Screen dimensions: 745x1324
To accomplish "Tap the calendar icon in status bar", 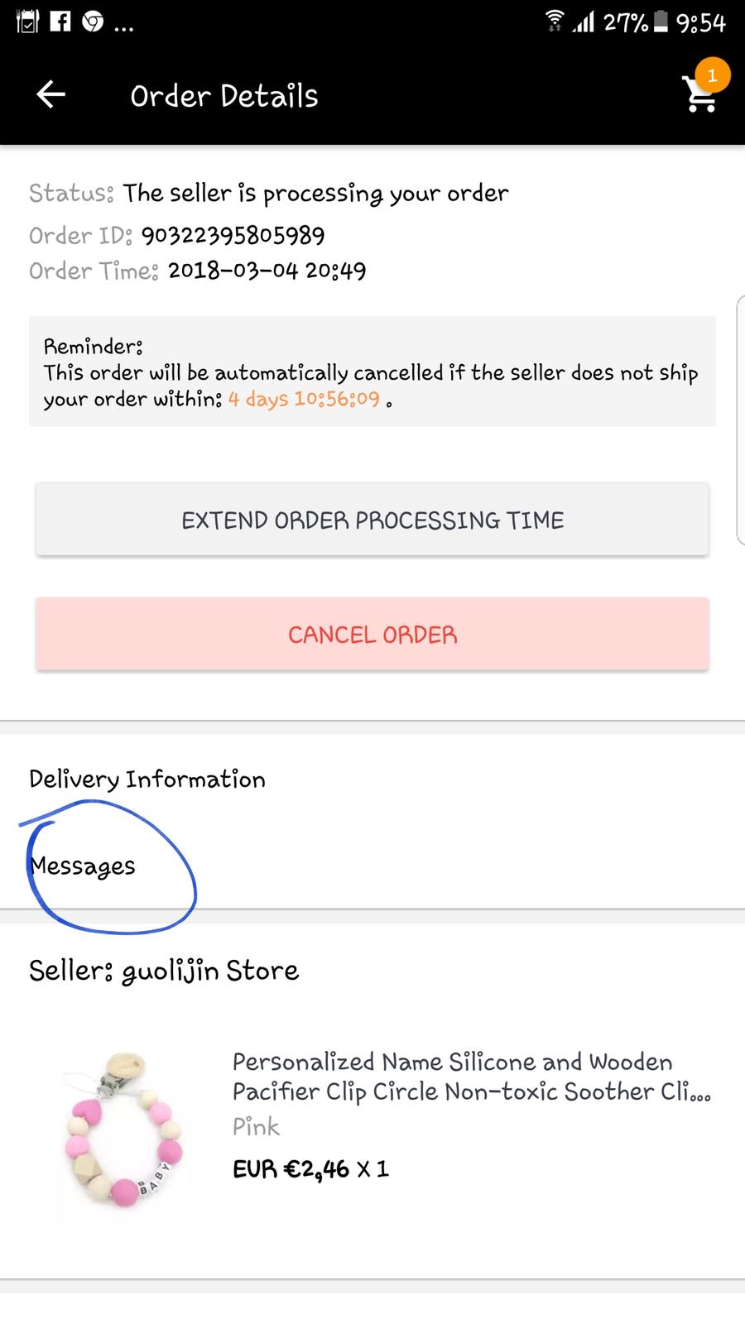I will [x=27, y=22].
